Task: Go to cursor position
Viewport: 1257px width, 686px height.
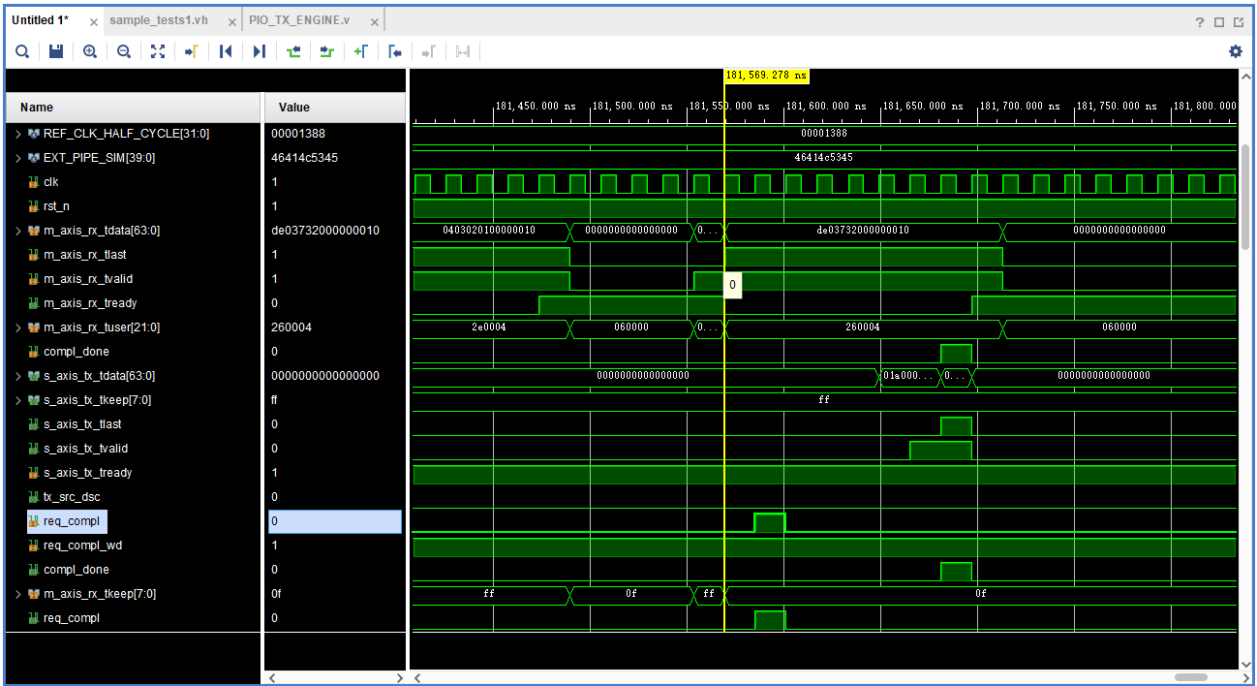Action: tap(192, 51)
